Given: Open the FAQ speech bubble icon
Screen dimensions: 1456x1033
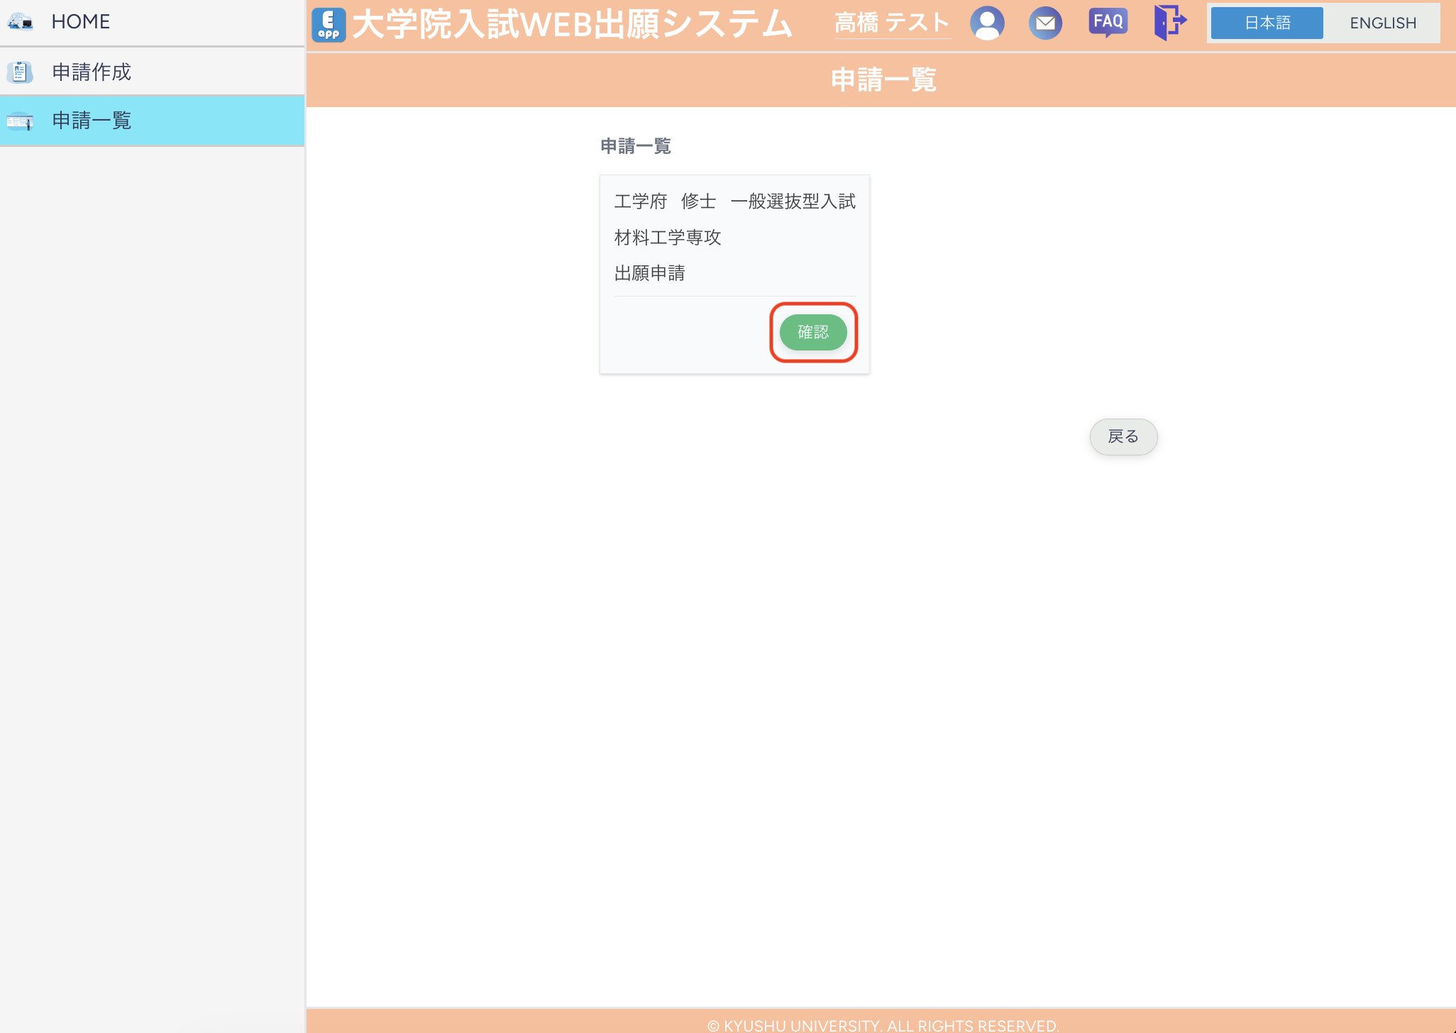Looking at the screenshot, I should pyautogui.click(x=1108, y=23).
